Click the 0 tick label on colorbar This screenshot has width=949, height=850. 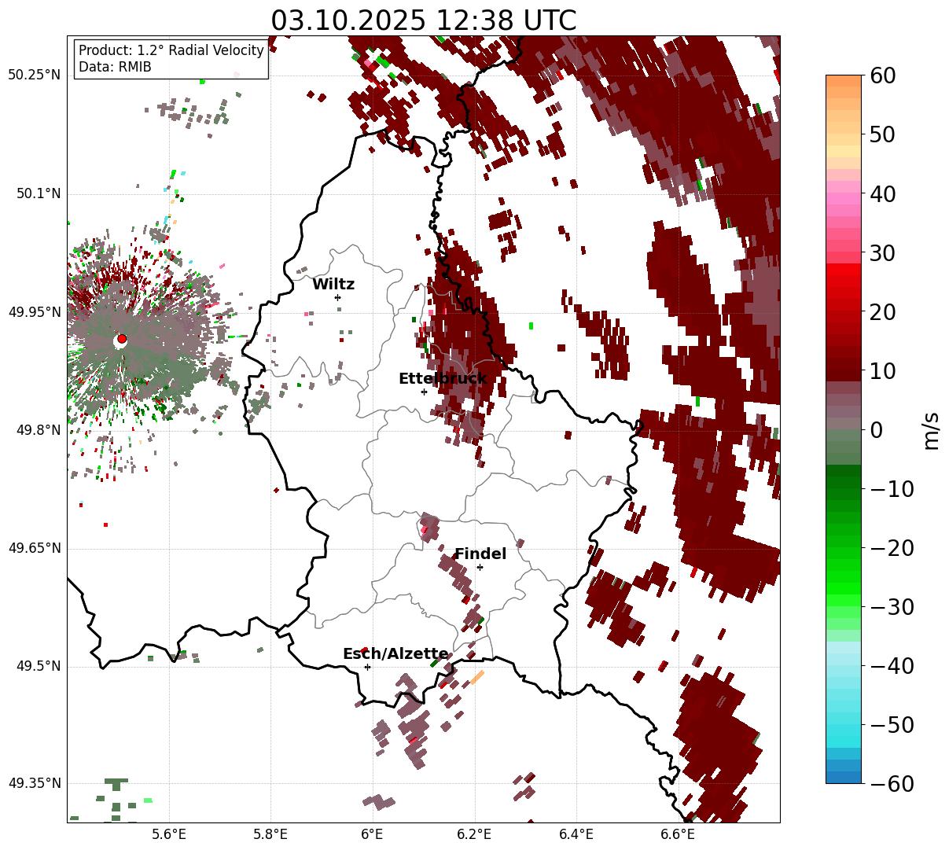click(877, 429)
